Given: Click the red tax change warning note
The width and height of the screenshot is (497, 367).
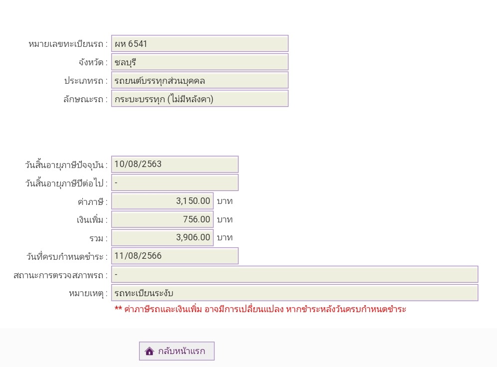Looking at the screenshot, I should coord(260,309).
